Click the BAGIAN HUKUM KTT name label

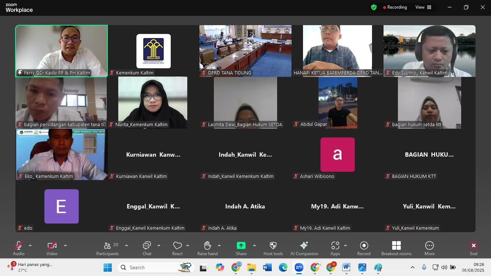coord(414,176)
